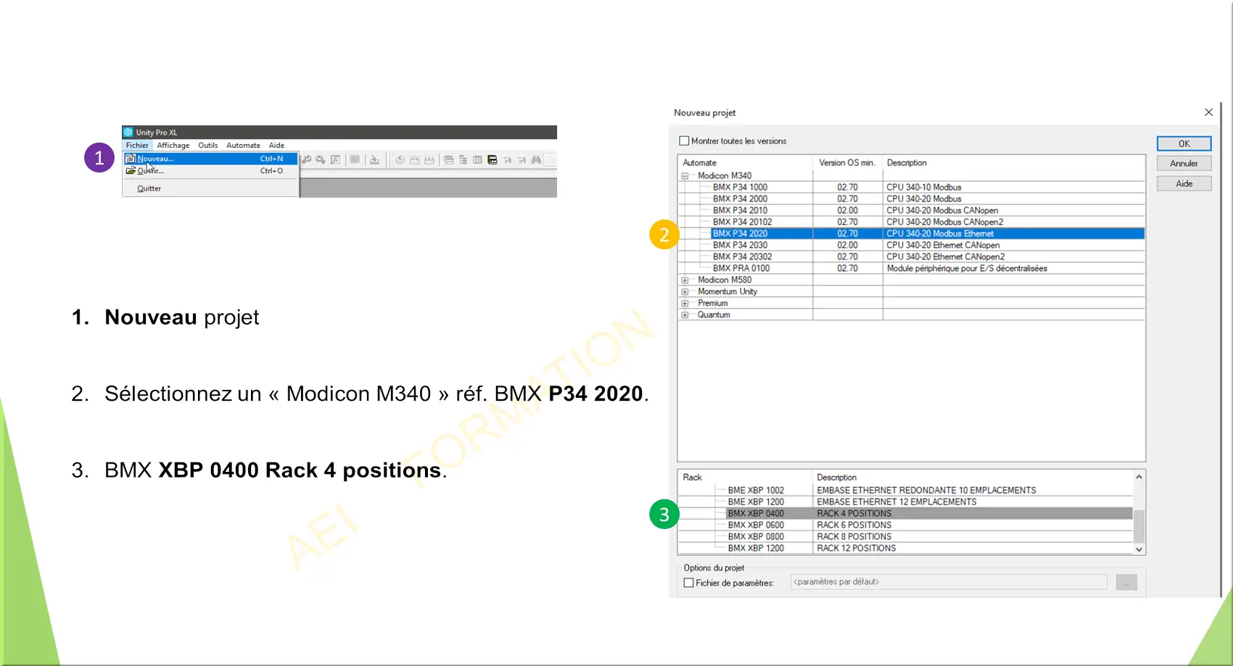Click the browse '...' button for parameter file

tap(1126, 582)
